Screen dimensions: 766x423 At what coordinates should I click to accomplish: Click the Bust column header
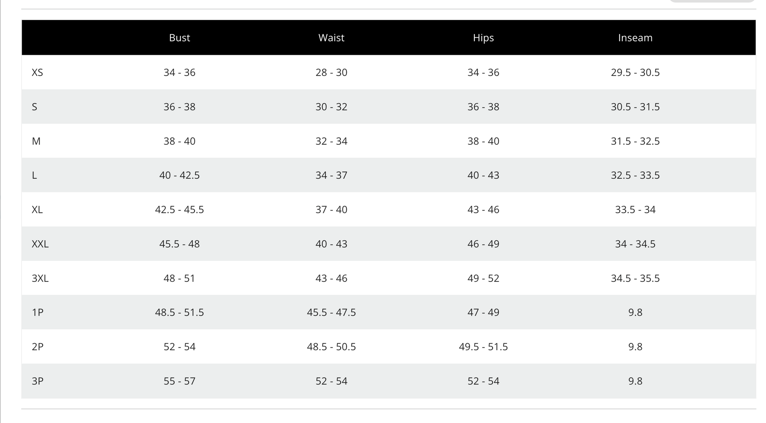tap(179, 38)
